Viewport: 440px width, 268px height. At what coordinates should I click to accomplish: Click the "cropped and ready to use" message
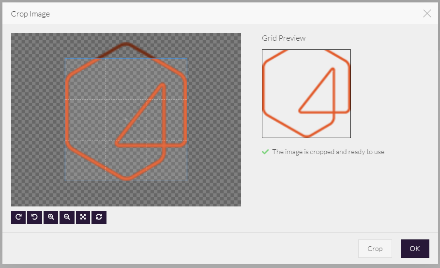328,152
